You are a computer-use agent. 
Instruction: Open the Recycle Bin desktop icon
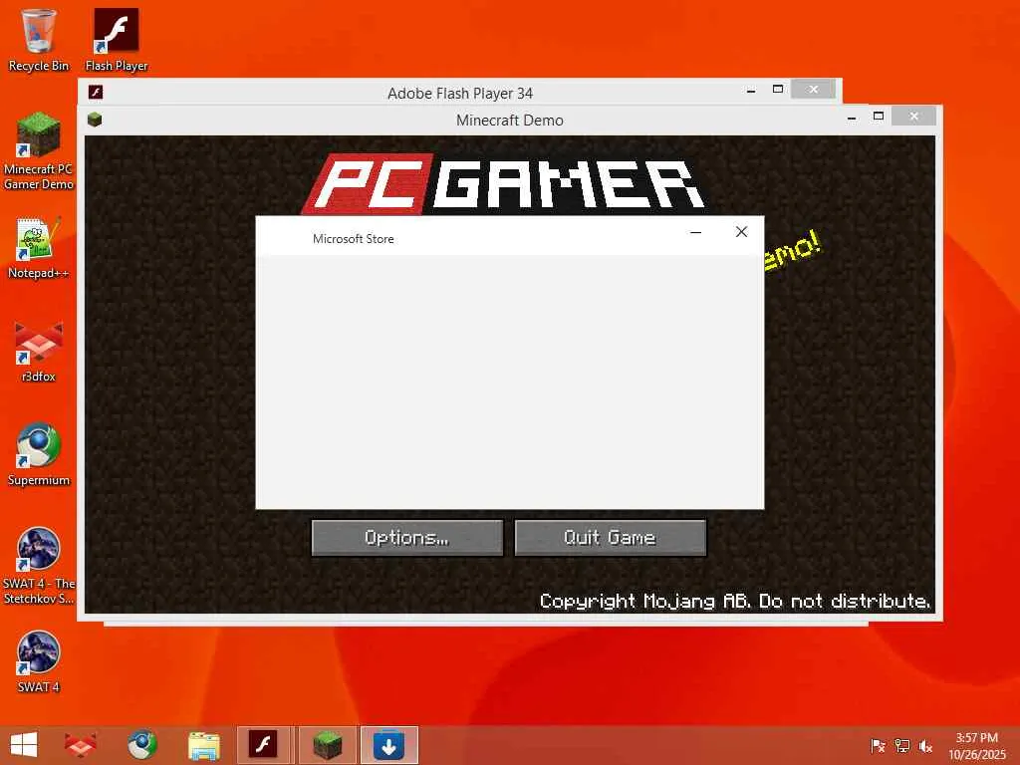click(39, 40)
